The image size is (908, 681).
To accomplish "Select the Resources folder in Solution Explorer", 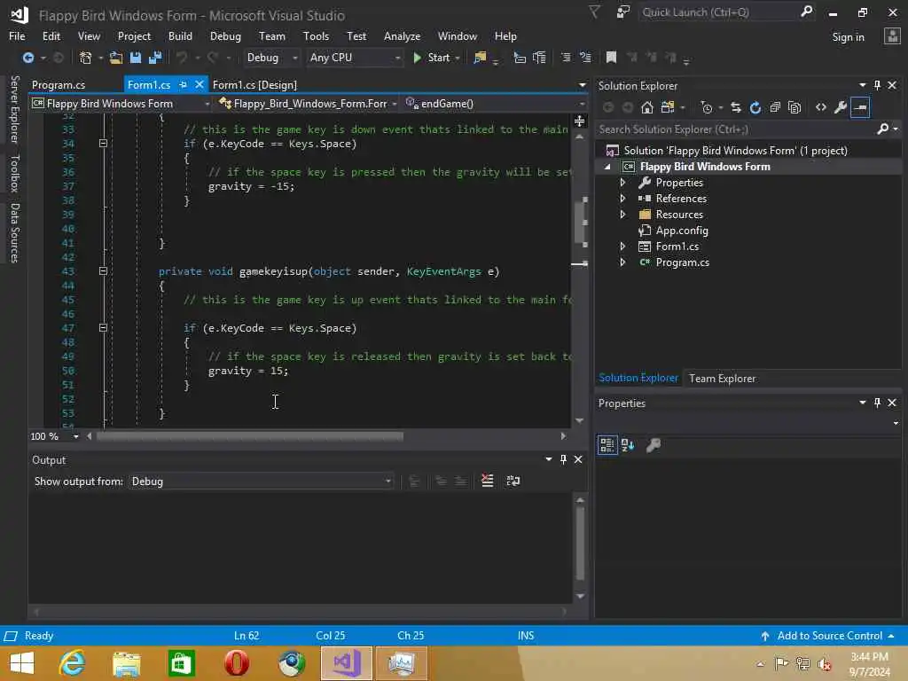I will click(x=679, y=215).
